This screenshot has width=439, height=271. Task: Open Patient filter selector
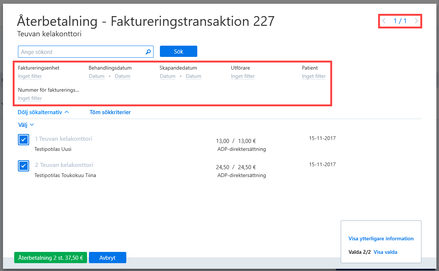point(314,76)
